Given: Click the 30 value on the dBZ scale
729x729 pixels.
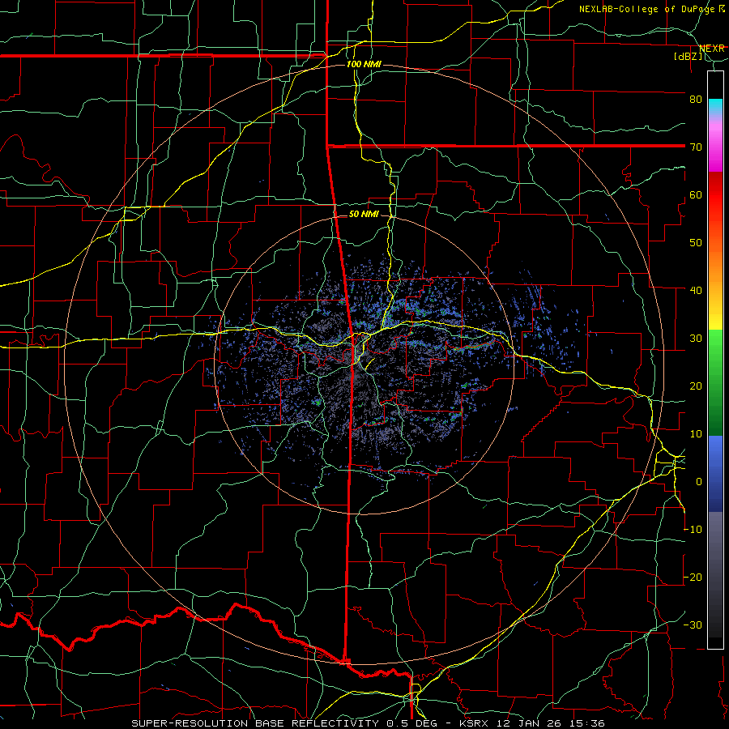Looking at the screenshot, I should click(696, 338).
